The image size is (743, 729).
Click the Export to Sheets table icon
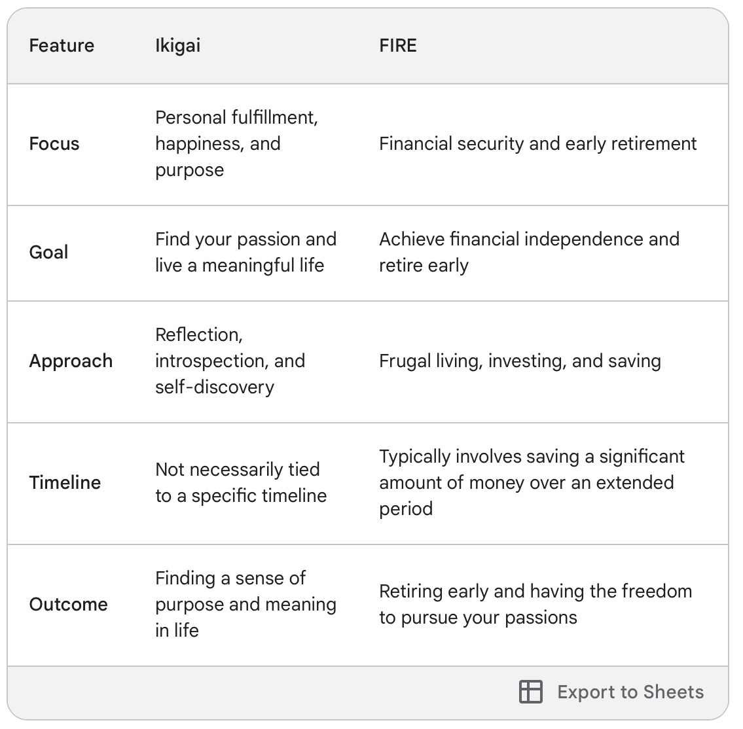(530, 692)
